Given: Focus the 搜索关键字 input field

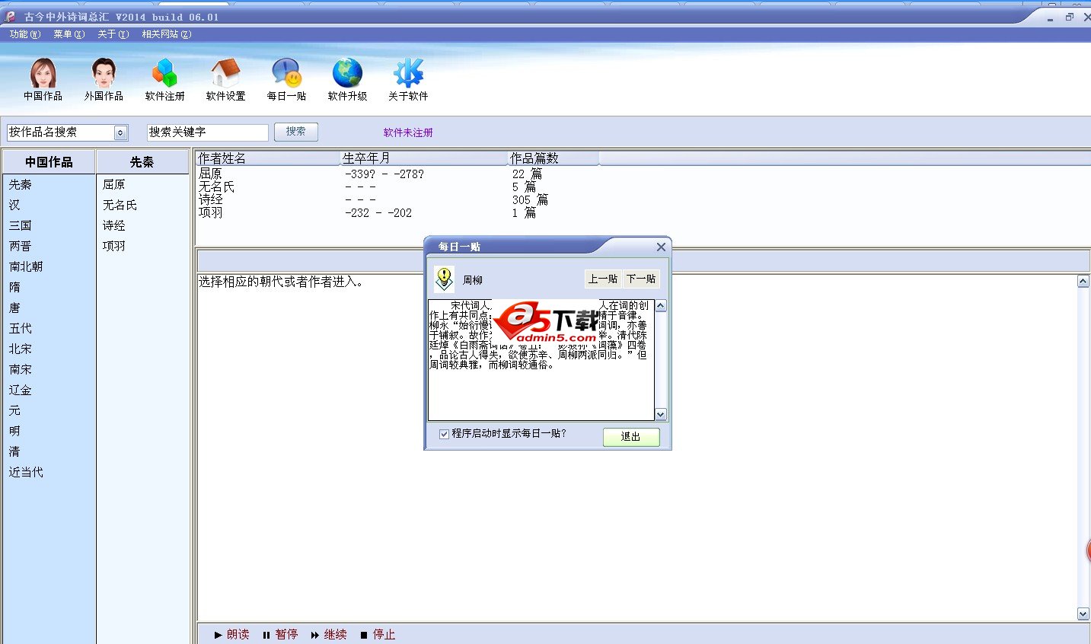Looking at the screenshot, I should click(x=208, y=132).
